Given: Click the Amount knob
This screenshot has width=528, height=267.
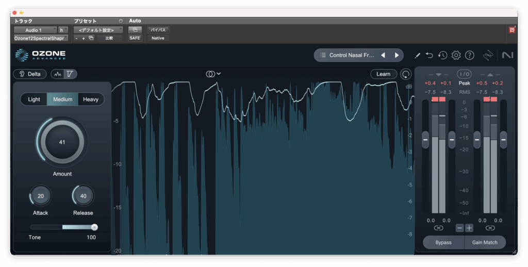Looking at the screenshot, I should point(62,142).
